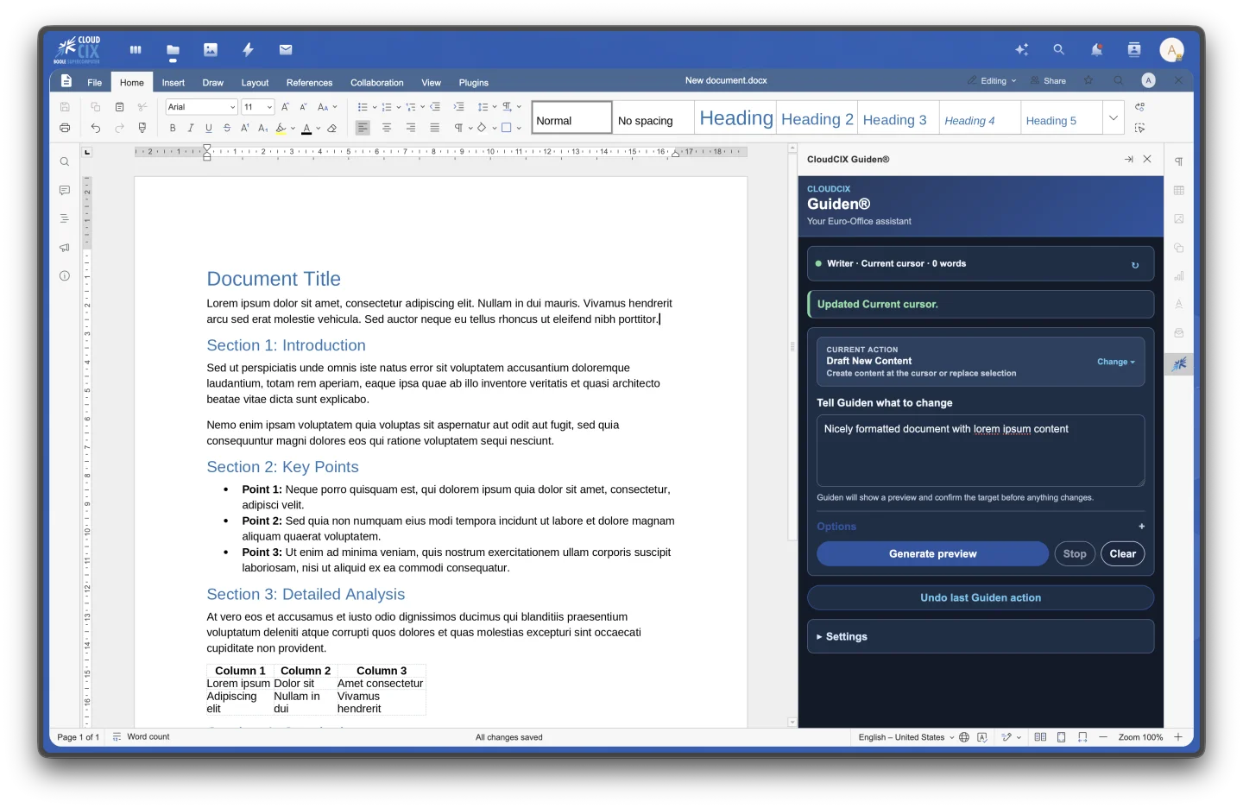Apply the Heading 2 style

pyautogui.click(x=817, y=119)
